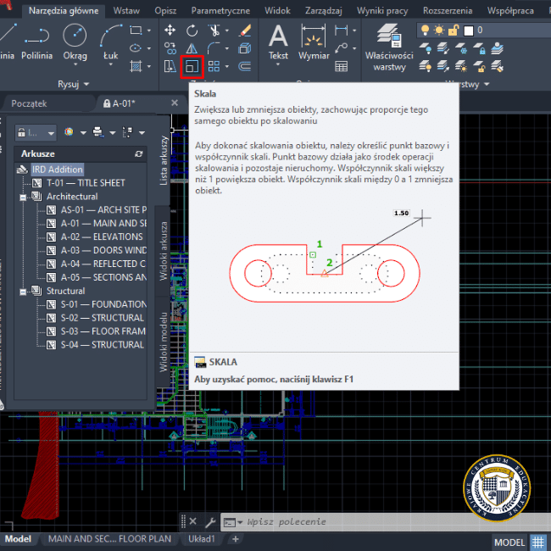Select the Fillet corner tool
This screenshot has width=551, height=551.
(x=214, y=48)
